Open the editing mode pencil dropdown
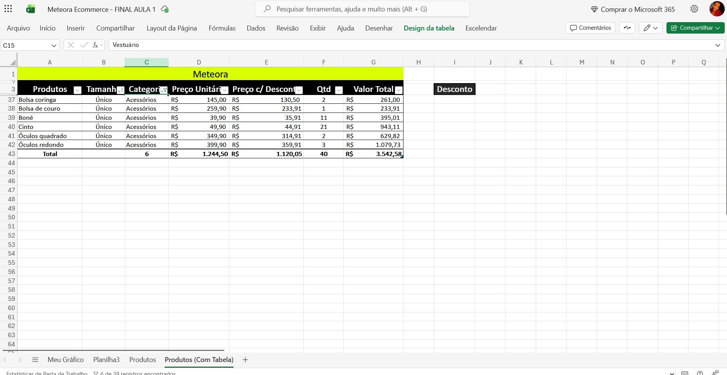The height and width of the screenshot is (375, 727). coord(650,28)
